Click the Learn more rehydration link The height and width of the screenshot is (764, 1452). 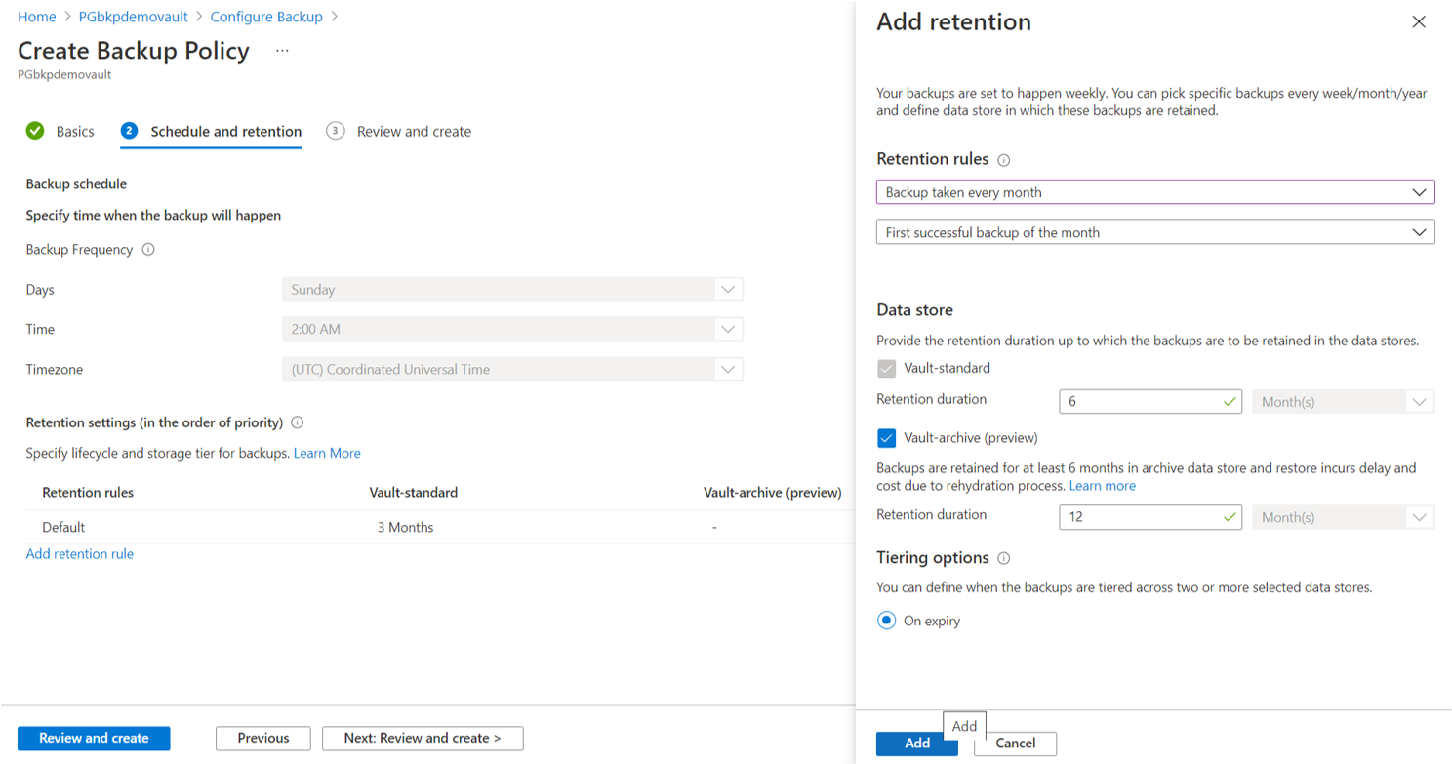tap(1102, 485)
